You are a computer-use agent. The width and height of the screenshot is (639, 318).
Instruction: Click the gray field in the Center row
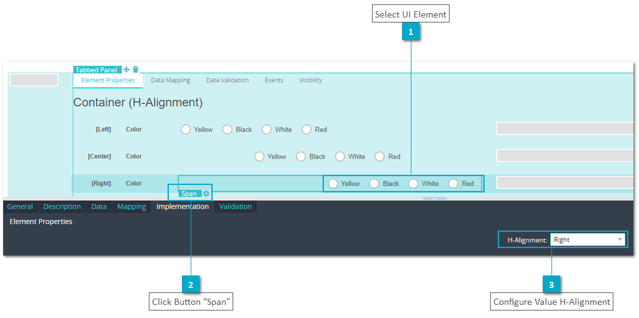pos(566,155)
